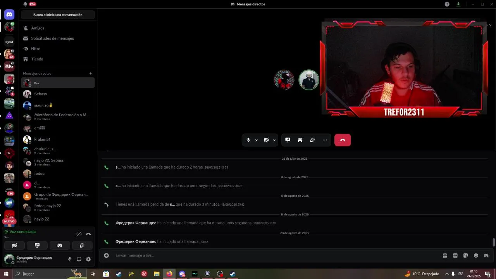
Task: Click the 'Фредерик Фернандес' name in the 23:42 call message
Action: click(x=136, y=241)
